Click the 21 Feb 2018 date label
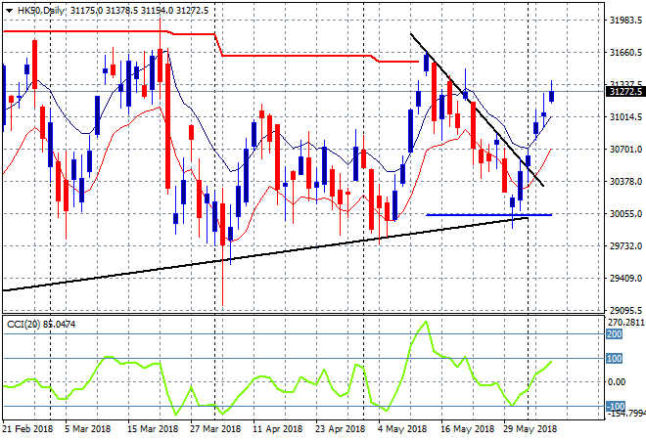This screenshot has width=646, height=440. [28, 429]
